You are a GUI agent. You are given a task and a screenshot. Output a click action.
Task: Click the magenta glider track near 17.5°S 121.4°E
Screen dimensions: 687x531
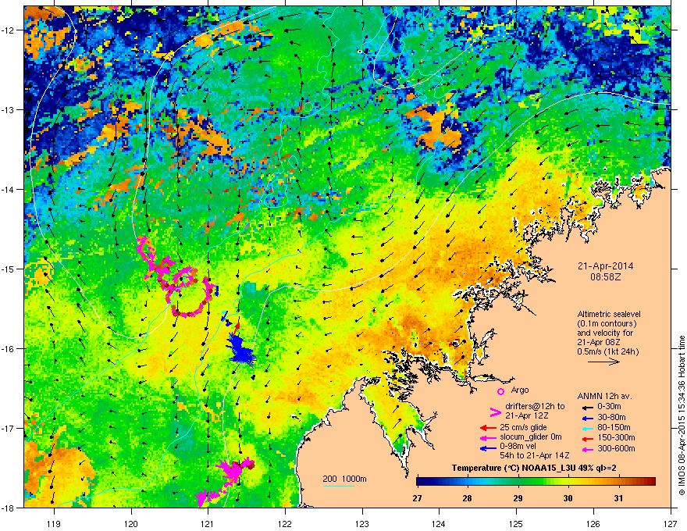point(226,480)
